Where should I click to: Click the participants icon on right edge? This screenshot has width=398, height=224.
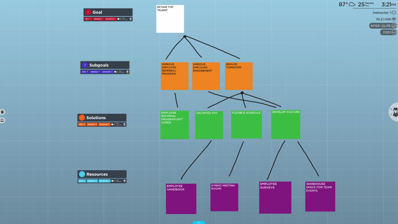tap(395, 114)
